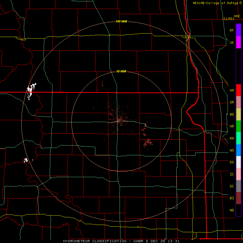Viewport: 243px width, 243px height.
Task: Click the '100 NMI' range ring label
Action: click(121, 21)
